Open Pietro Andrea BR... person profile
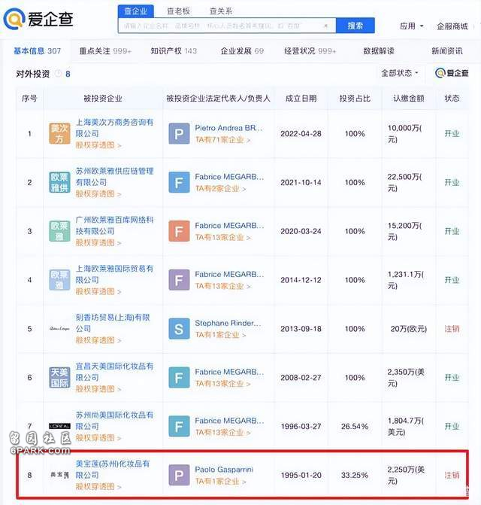The width and height of the screenshot is (481, 505). (x=229, y=128)
